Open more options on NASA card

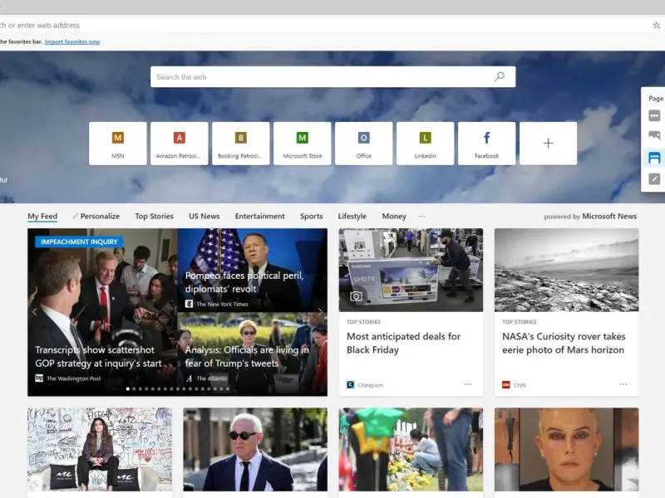click(x=623, y=384)
